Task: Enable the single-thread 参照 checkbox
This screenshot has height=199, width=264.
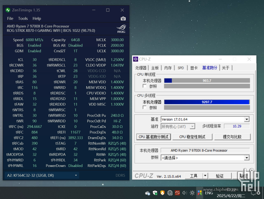Action: pyautogui.click(x=144, y=86)
